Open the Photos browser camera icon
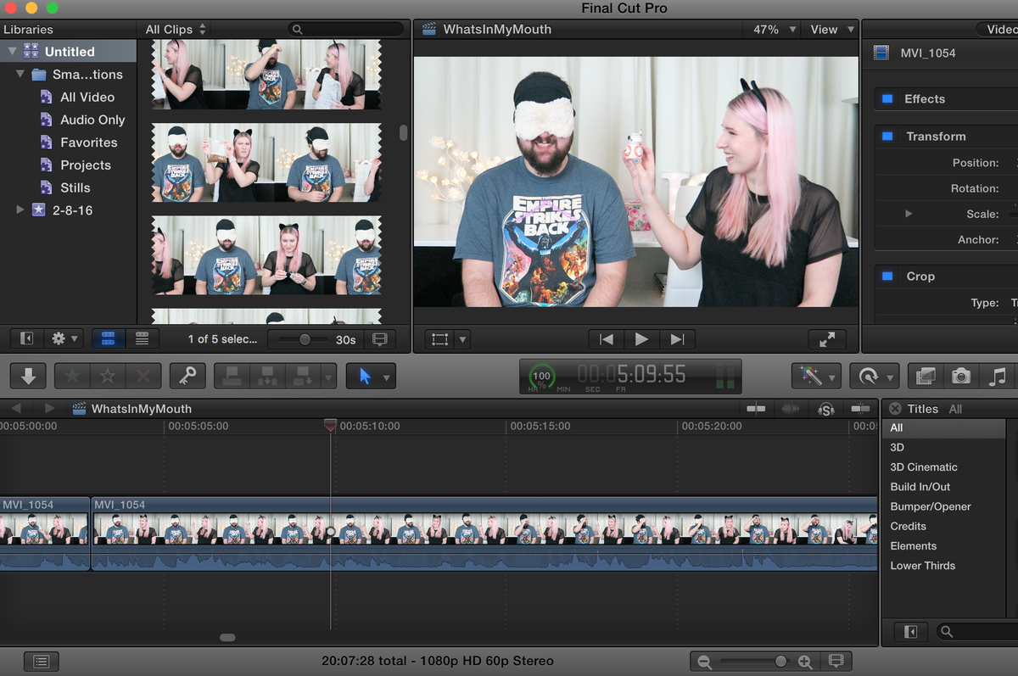This screenshot has width=1018, height=676. pyautogui.click(x=961, y=376)
